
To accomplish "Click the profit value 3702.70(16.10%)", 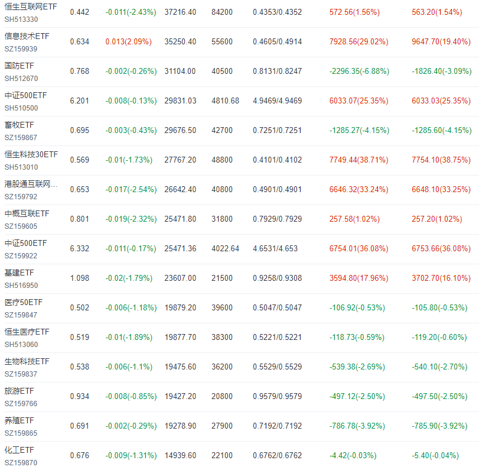I will point(441,278).
